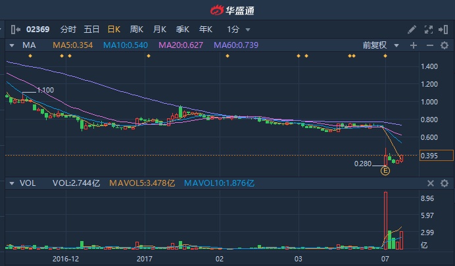Click the 1.400 price axis label
The height and width of the screenshot is (266, 455).
point(429,66)
